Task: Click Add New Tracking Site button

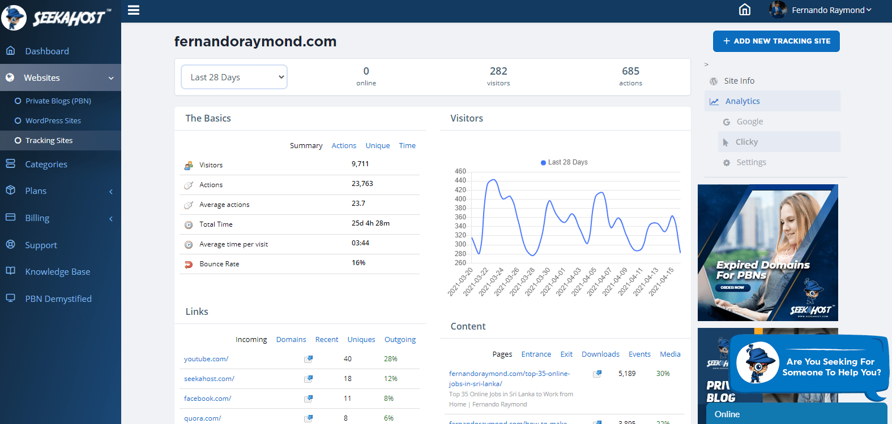Action: click(x=776, y=41)
